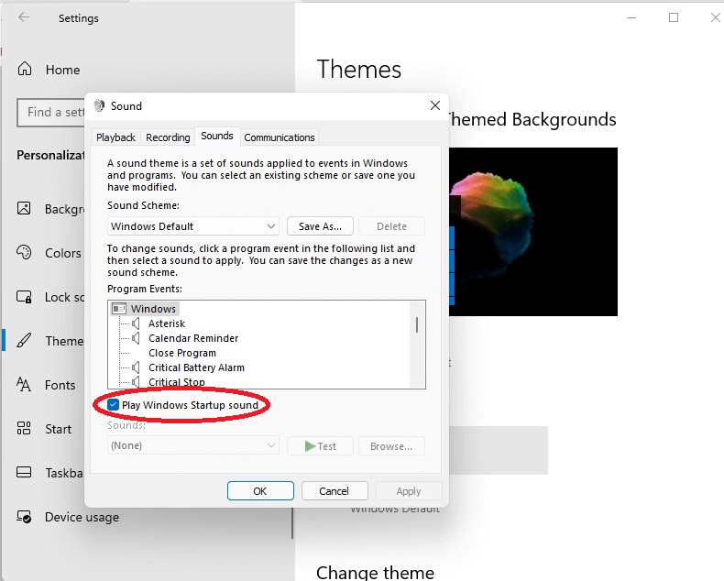Click the Settings sidebar scrollbar
Viewport: 724px width, 581px height.
point(292,523)
